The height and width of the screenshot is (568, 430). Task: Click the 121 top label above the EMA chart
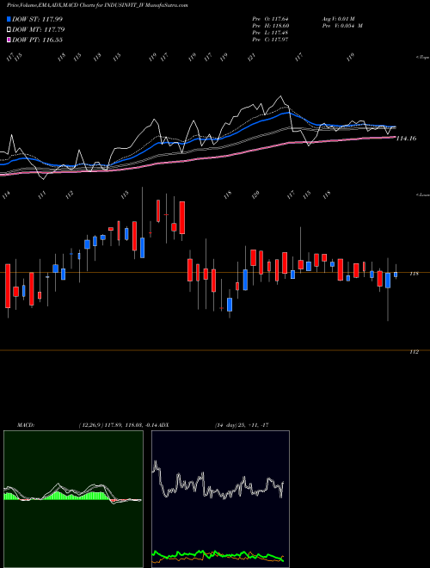pos(252,57)
